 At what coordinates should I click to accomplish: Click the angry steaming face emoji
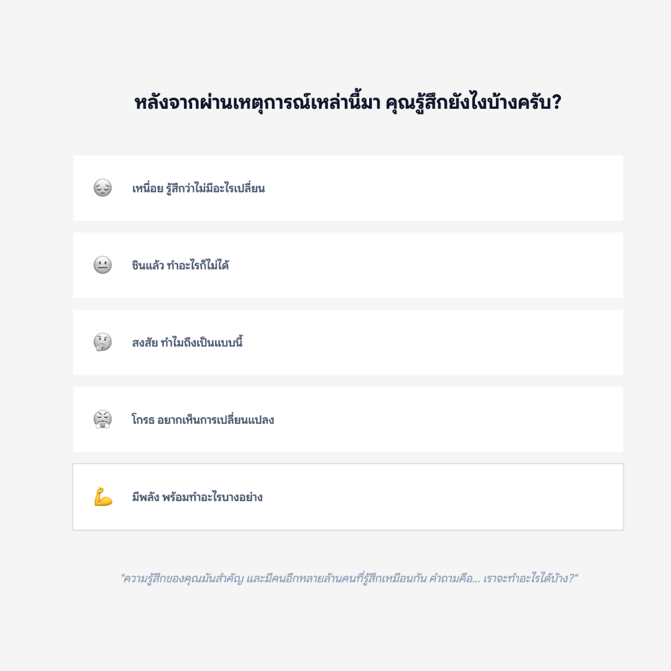point(103,419)
